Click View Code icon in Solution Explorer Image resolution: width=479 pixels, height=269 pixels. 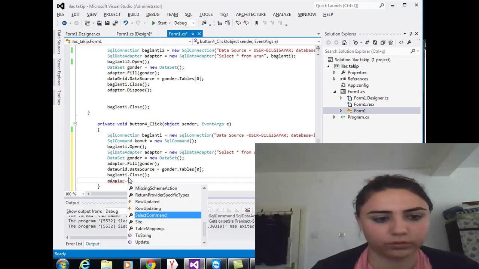click(401, 43)
